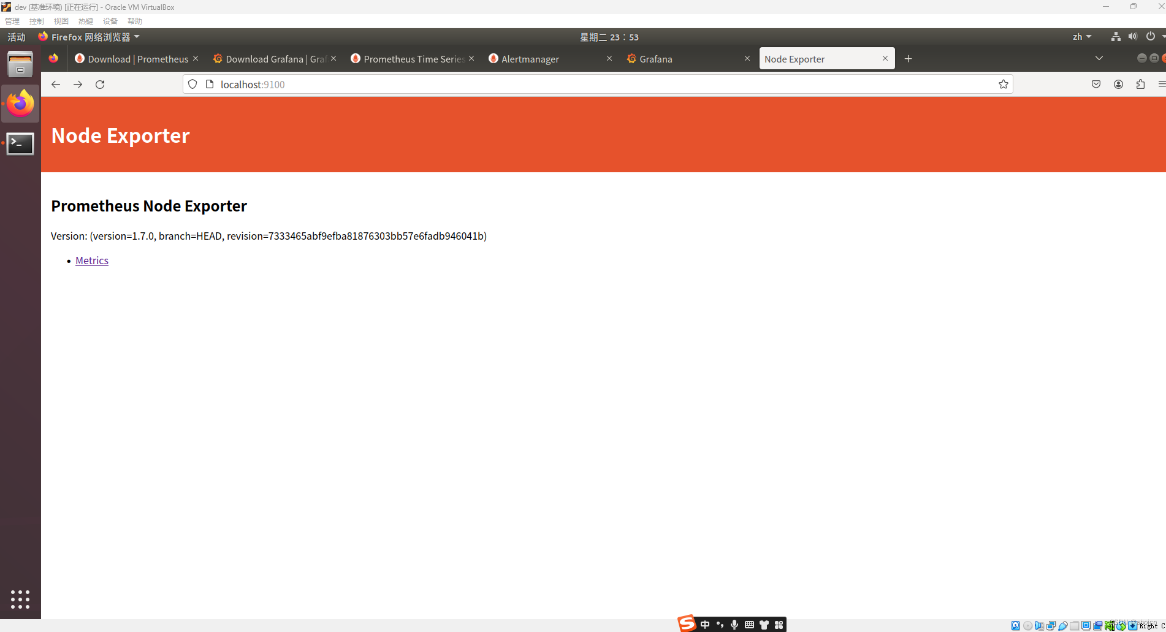
Task: Open Sogou skin shirt icon
Action: point(764,625)
